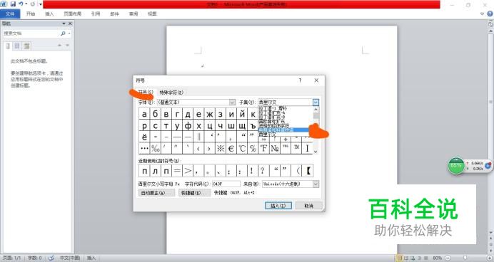The image size is (494, 262).
Task: Click the magnifier search icon in navigation pane
Action: point(63,33)
